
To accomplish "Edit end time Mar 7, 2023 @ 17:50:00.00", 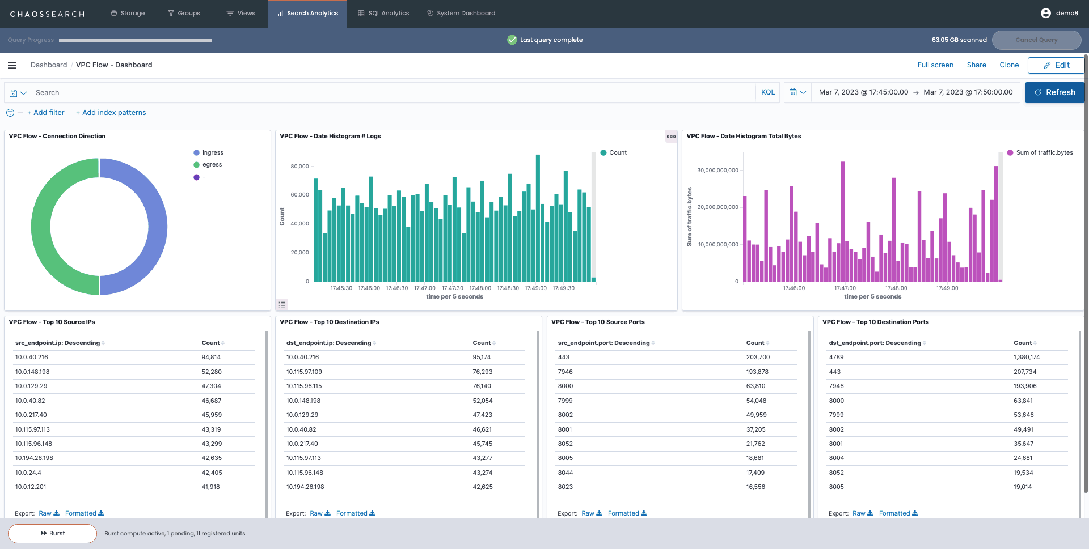I will pos(968,92).
